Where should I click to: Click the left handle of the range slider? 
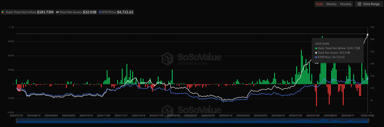pos(16,120)
